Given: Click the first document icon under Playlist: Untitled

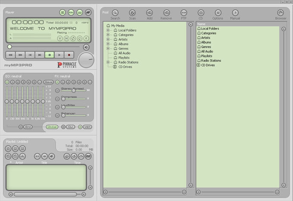Looking at the screenshot, I should click(x=8, y=149).
